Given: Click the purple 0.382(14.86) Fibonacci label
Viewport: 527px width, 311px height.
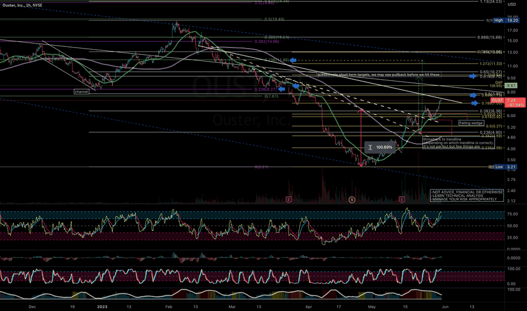Looking at the screenshot, I should point(267,42).
